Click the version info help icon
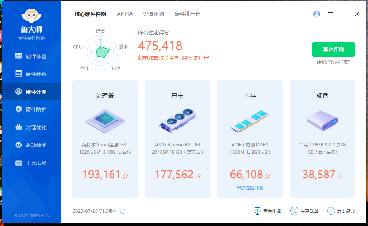Viewport: 368px width, 226px height. [123, 211]
